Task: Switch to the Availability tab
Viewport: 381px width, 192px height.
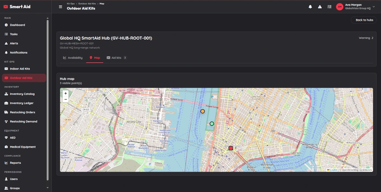Action: 73,58
